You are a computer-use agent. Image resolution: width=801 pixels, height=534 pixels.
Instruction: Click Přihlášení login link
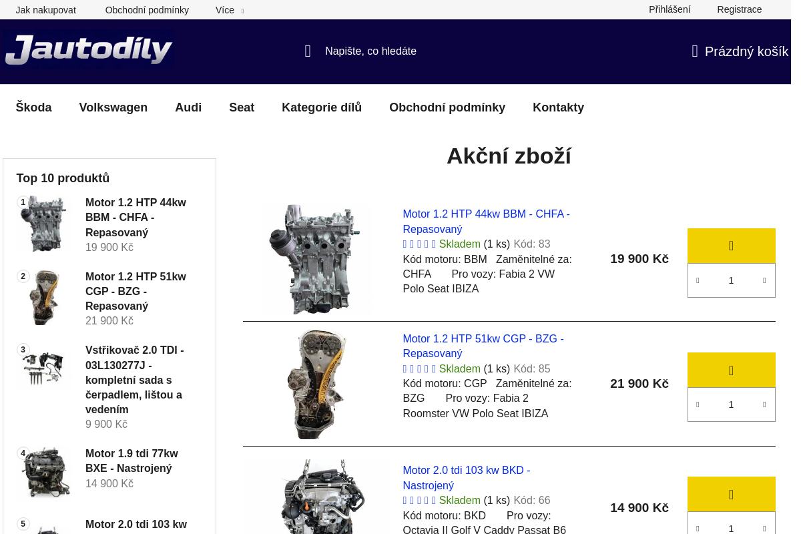pos(670,9)
